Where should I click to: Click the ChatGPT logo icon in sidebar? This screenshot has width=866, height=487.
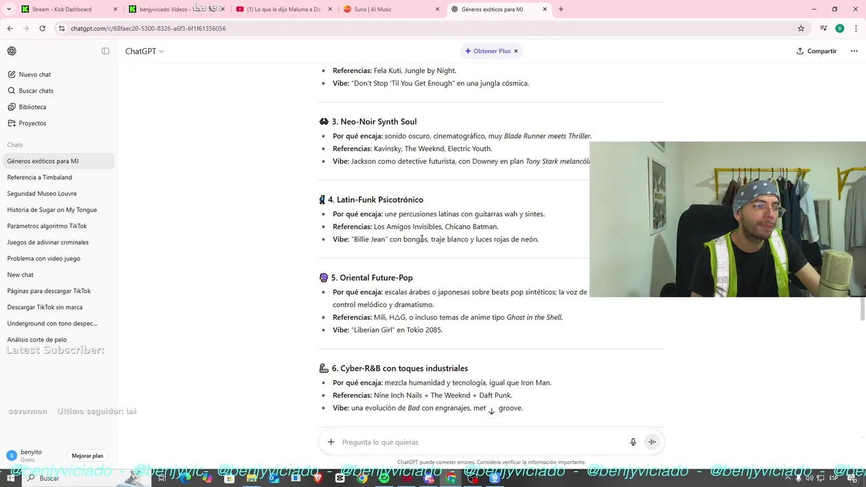click(x=12, y=51)
